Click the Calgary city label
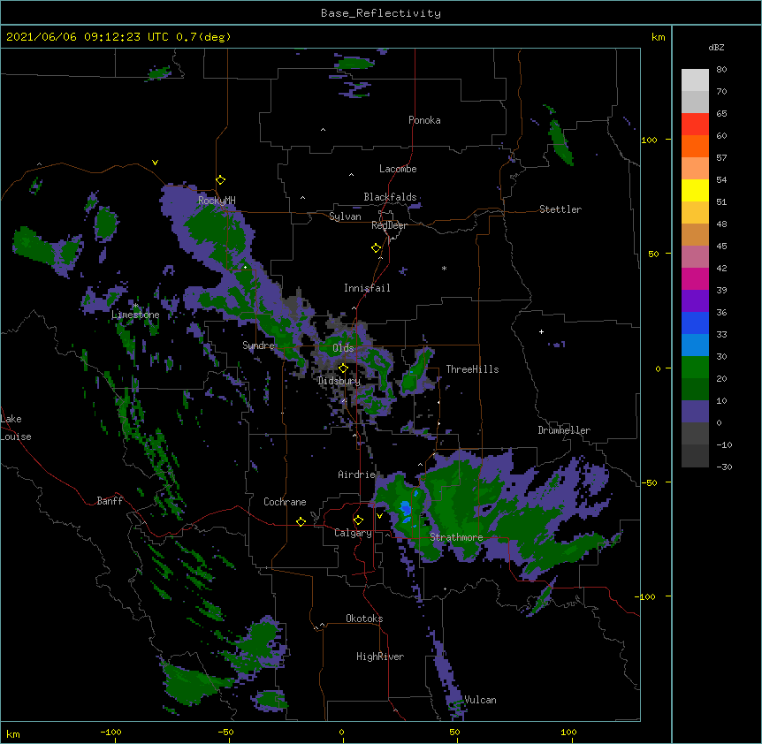Image resolution: width=762 pixels, height=744 pixels. (x=353, y=533)
